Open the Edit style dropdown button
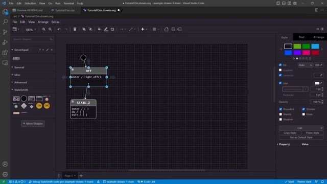 click(x=301, y=128)
